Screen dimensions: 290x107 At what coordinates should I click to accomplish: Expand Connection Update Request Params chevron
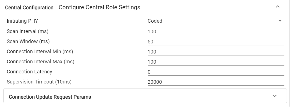pos(275,96)
